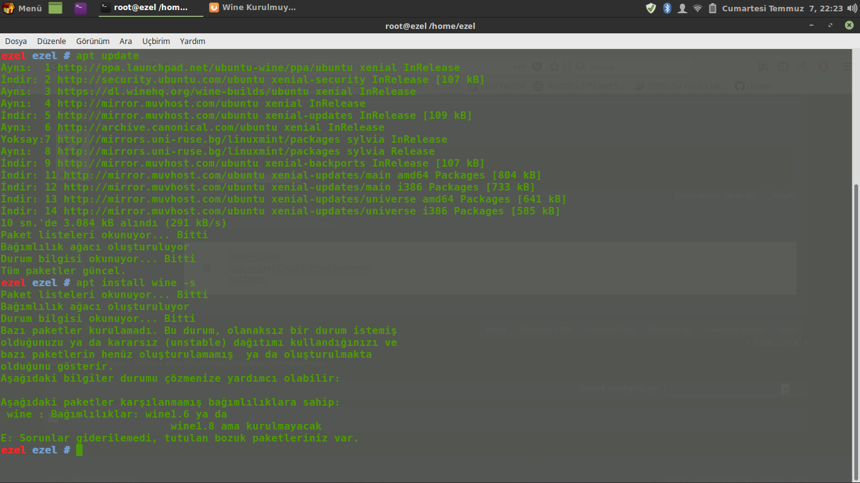Launch the purple terminal icon on the panel
Image resolution: width=860 pixels, height=483 pixels.
pyautogui.click(x=81, y=8)
